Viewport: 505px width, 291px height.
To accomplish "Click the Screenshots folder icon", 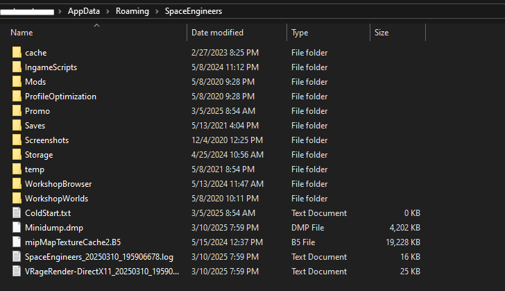I will tap(17, 140).
